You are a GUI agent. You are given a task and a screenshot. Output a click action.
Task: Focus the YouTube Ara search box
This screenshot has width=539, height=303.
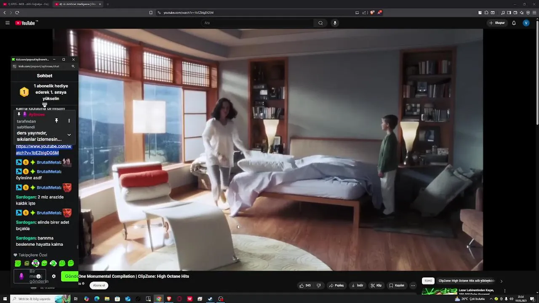coord(258,23)
